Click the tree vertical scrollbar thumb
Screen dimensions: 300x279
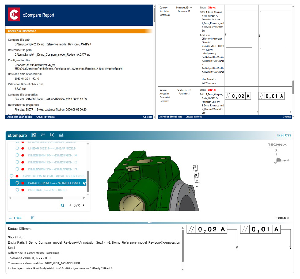[88, 181]
